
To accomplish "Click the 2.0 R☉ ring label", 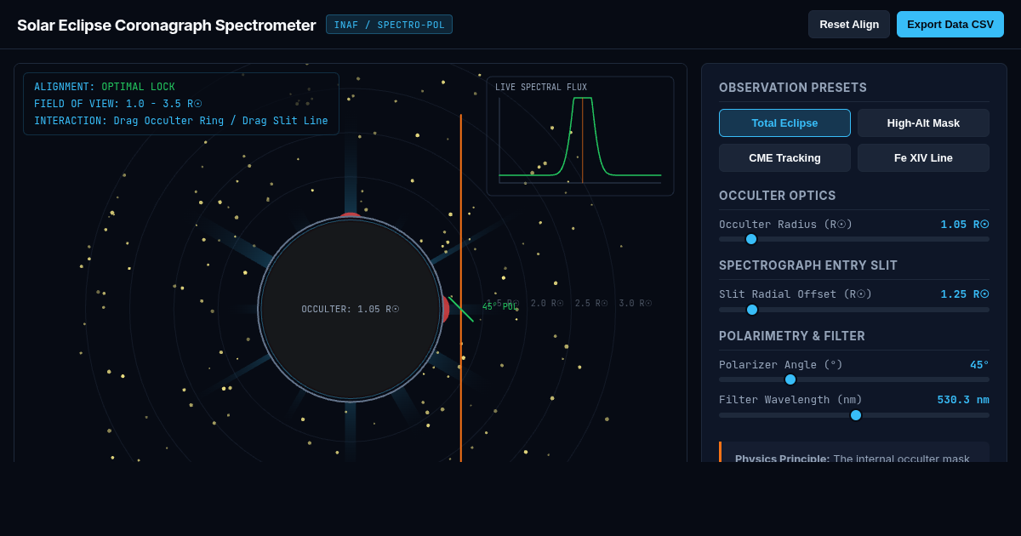I will tap(547, 303).
